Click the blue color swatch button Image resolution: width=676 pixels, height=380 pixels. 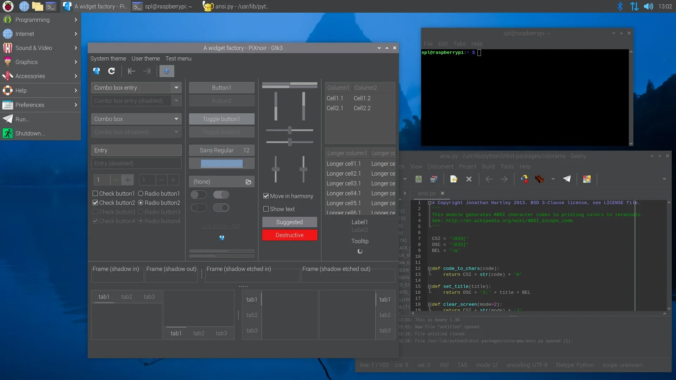tap(221, 163)
